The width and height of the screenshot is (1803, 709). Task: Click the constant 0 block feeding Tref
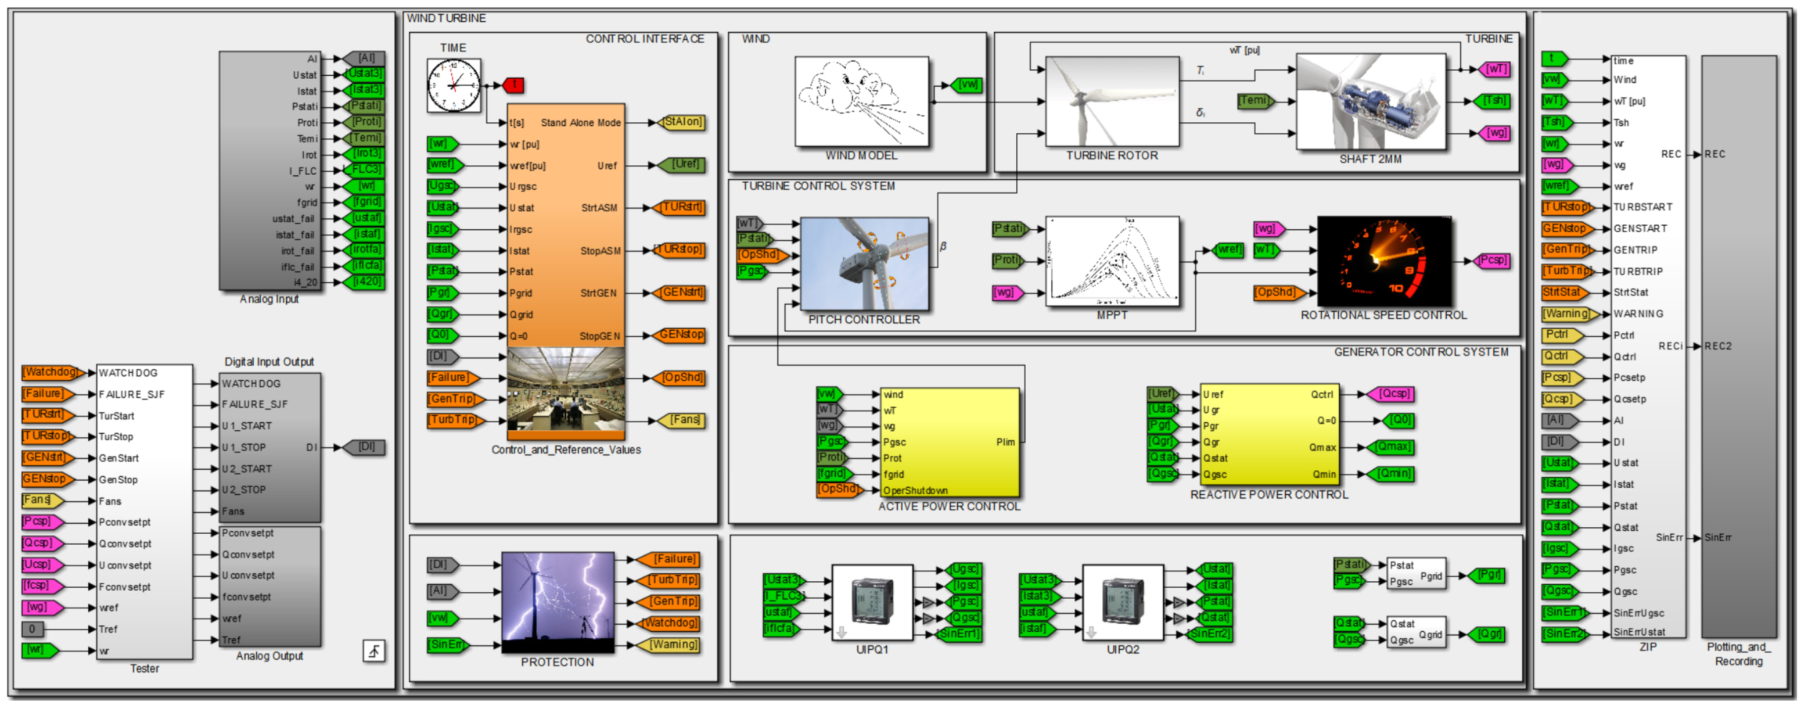coord(32,629)
